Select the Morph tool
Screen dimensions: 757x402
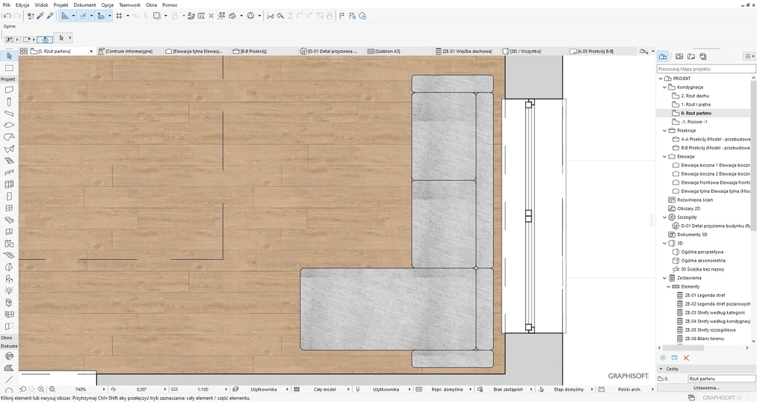(x=9, y=267)
